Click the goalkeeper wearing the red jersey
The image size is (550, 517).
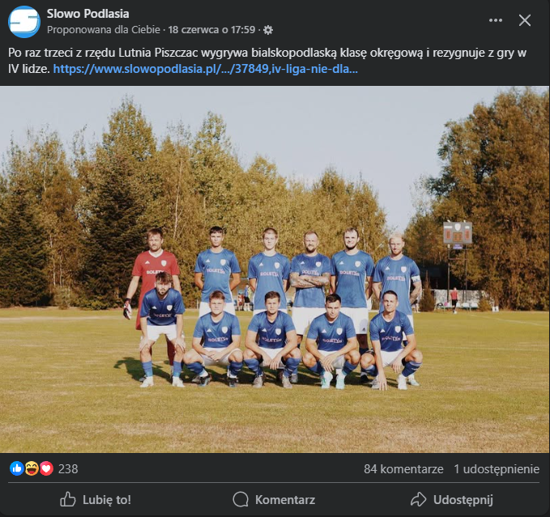click(154, 271)
